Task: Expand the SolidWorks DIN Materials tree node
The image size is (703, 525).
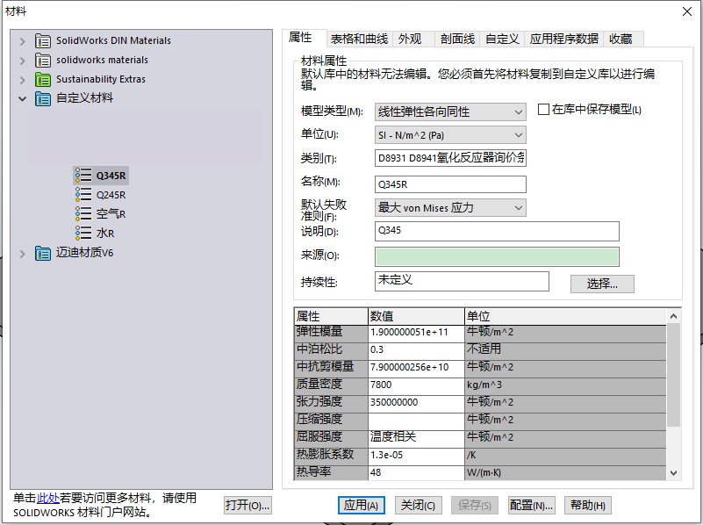Action: (23, 41)
